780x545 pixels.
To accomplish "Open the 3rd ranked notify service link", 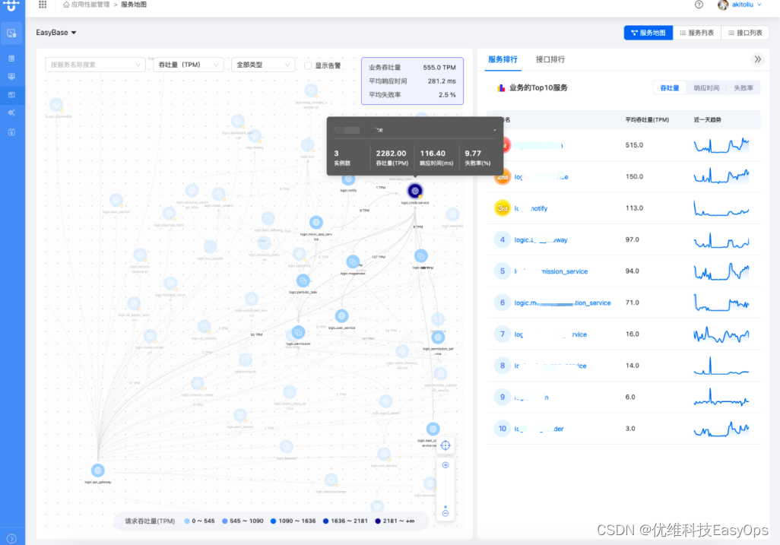I will tap(531, 208).
